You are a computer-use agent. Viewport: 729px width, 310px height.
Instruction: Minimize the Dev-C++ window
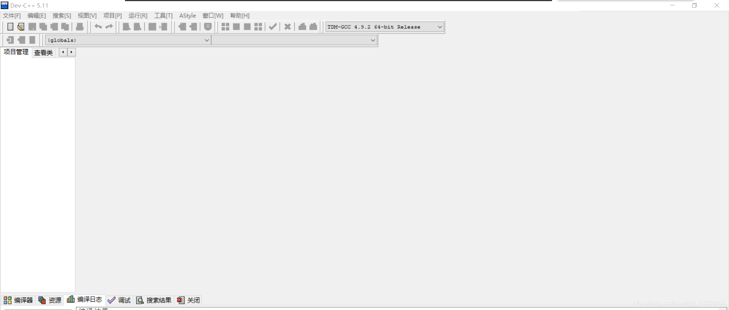[x=672, y=5]
